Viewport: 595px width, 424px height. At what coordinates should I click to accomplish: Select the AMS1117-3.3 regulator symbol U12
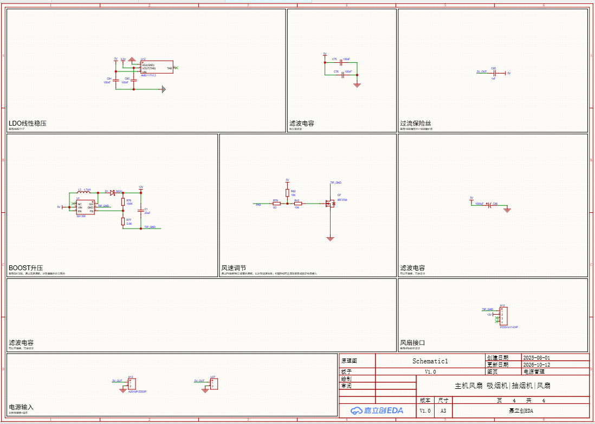(x=157, y=67)
